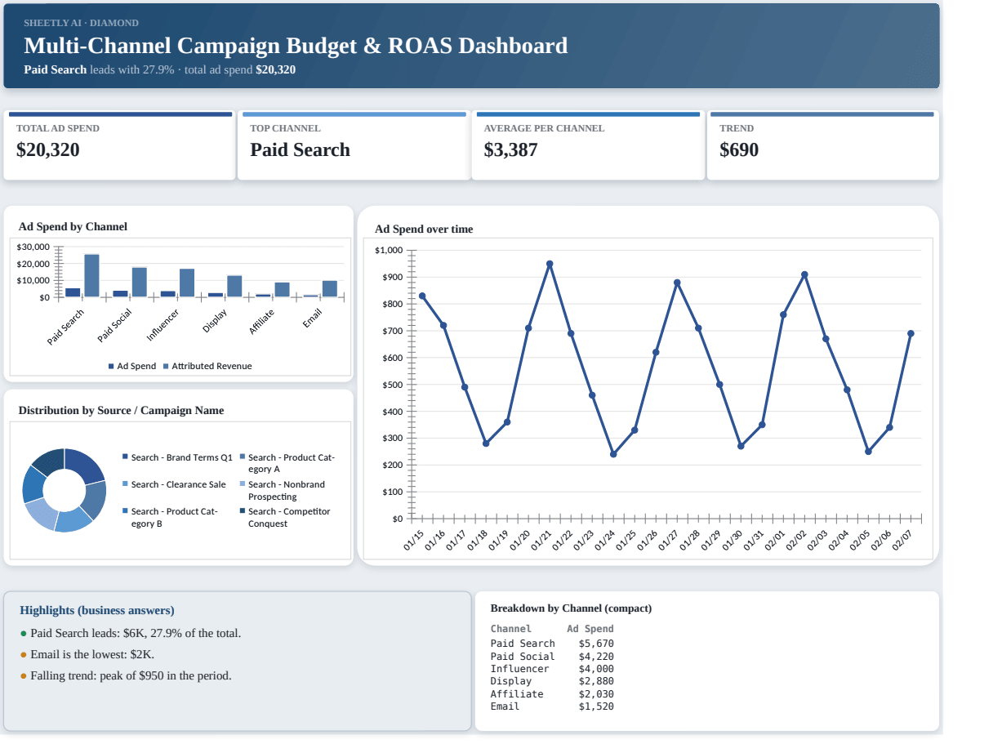The image size is (1002, 753).
Task: Click the Display $2,880 value
Action: [x=596, y=681]
